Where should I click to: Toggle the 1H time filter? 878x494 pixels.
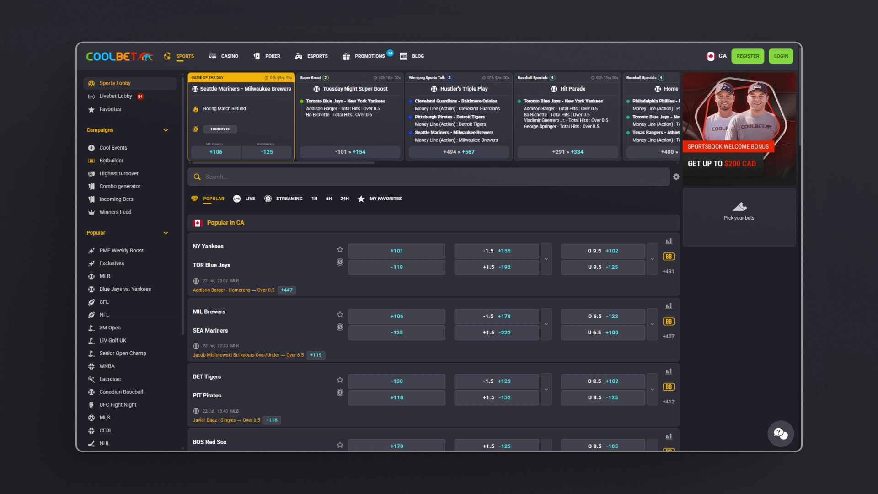point(314,199)
